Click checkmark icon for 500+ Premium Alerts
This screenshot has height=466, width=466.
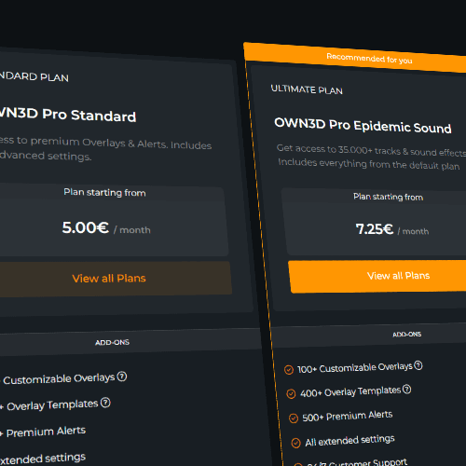294,418
